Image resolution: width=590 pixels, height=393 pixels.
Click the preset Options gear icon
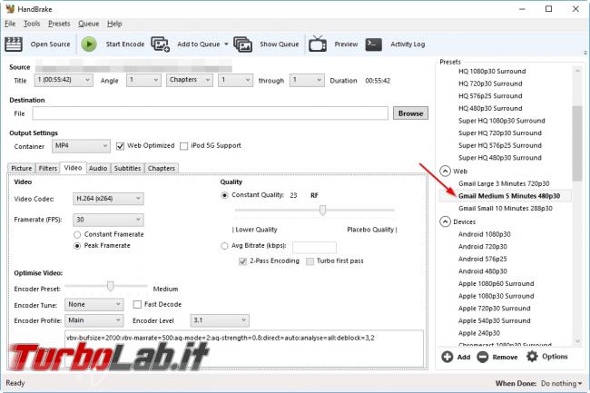coord(532,356)
